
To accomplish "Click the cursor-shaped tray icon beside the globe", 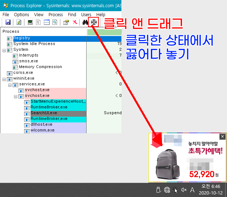I will (175, 190).
